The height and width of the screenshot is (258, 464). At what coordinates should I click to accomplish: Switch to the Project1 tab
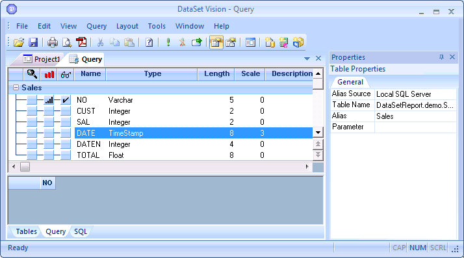point(42,59)
